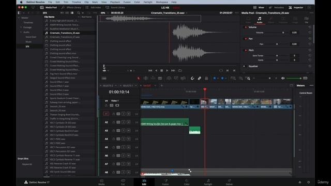Open Project Manager home icon
This screenshot has width=331, height=186.
coord(300,182)
